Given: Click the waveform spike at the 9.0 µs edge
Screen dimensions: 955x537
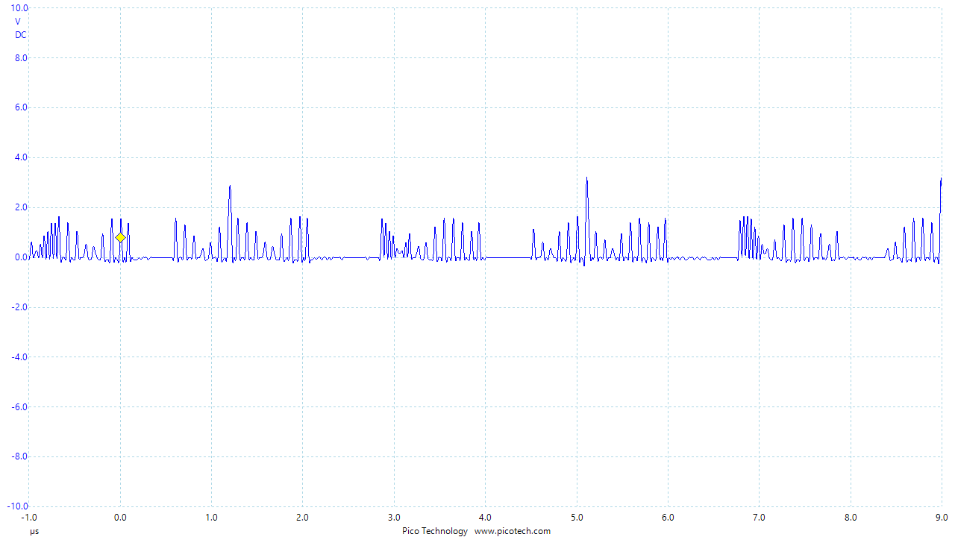Looking at the screenshot, I should (941, 180).
